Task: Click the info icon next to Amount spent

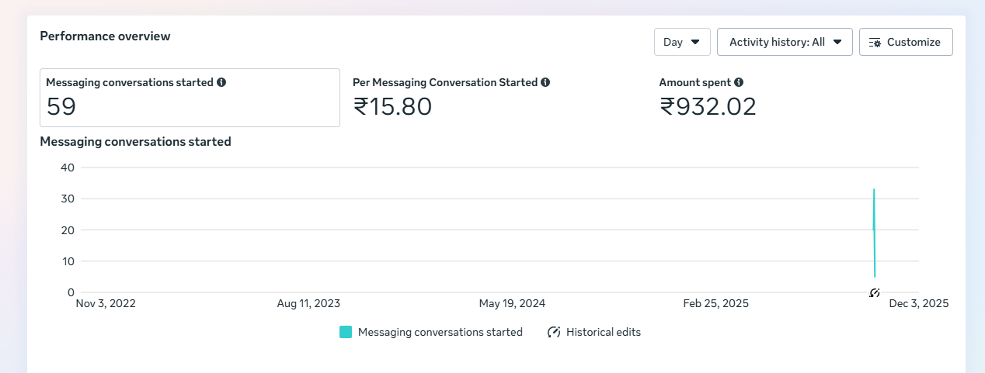Action: click(x=739, y=82)
